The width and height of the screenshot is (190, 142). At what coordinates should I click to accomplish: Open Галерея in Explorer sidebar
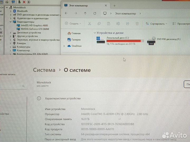(x=74, y=40)
